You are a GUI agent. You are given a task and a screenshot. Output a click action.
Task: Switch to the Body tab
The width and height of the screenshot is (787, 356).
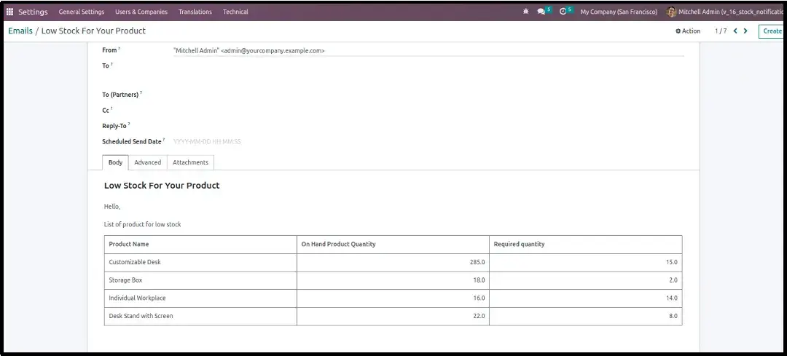pyautogui.click(x=115, y=162)
